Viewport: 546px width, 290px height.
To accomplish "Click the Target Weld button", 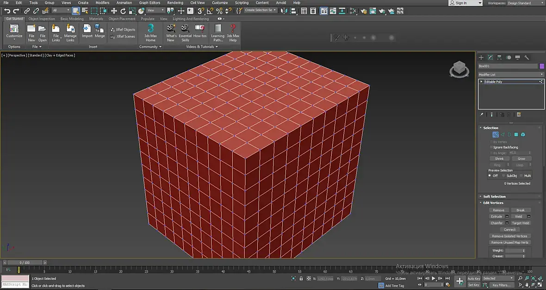I will (520, 223).
